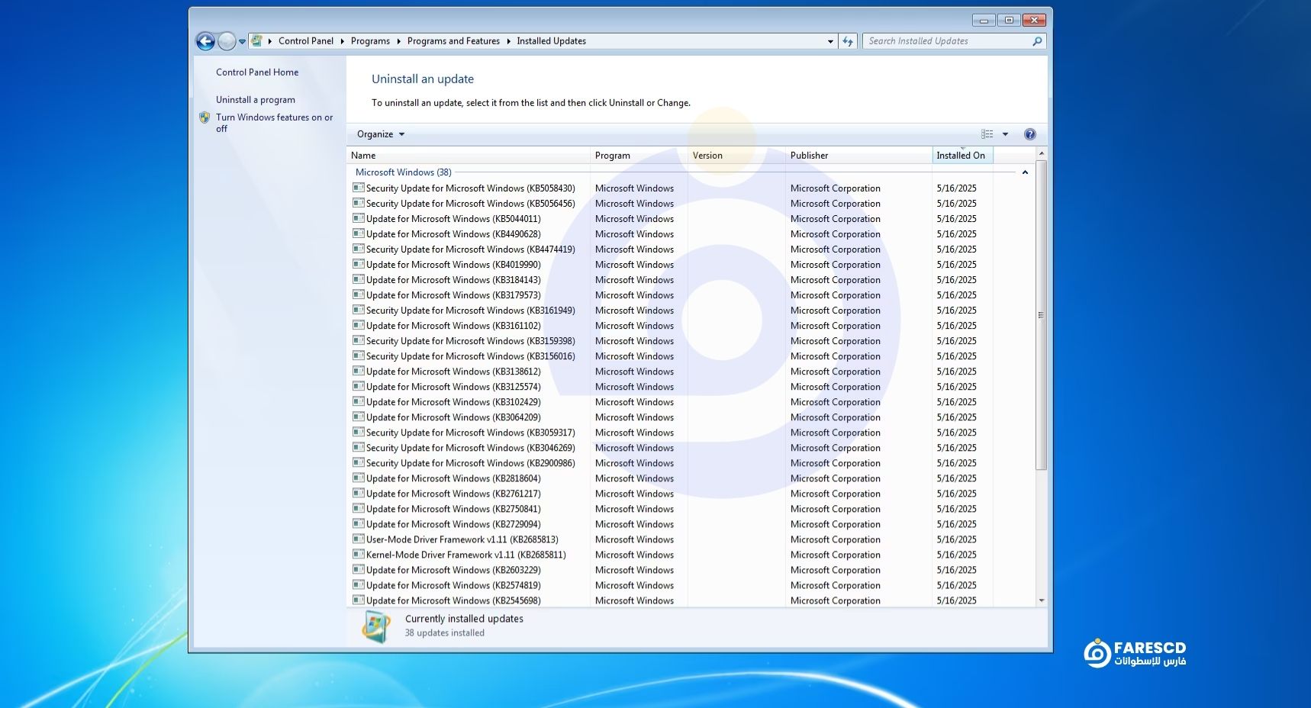
Task: Select Programs breadcrumb
Action: pos(370,41)
